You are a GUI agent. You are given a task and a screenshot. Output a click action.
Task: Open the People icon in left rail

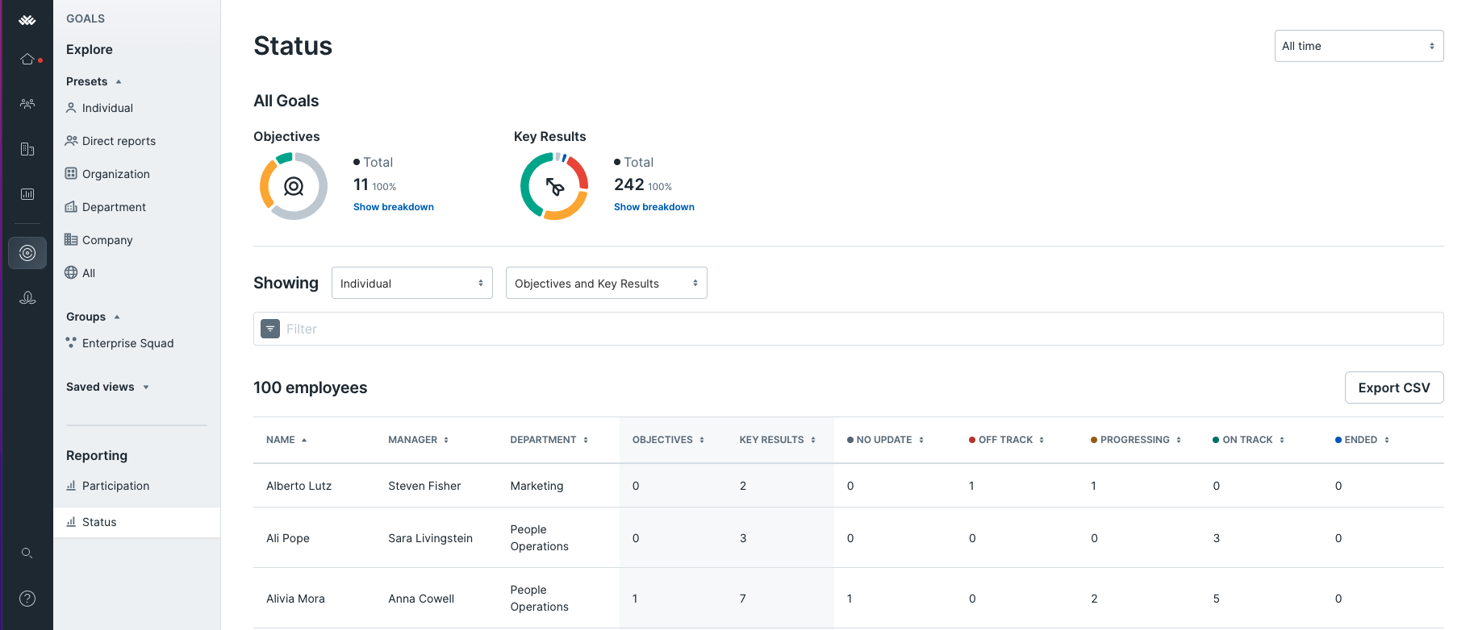[x=27, y=104]
